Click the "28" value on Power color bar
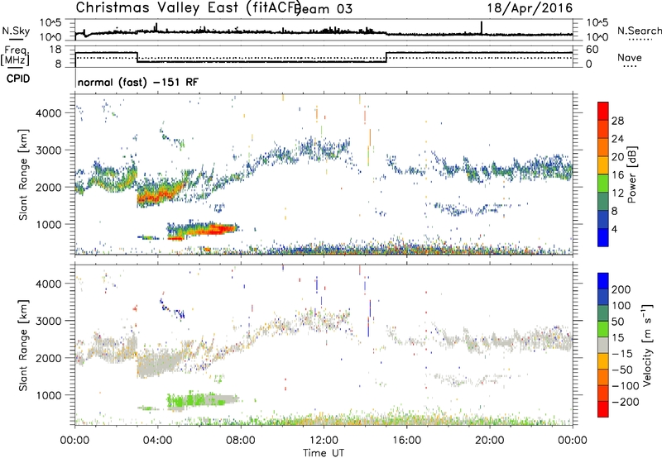Viewport: 662px width, 458px height. pos(617,121)
